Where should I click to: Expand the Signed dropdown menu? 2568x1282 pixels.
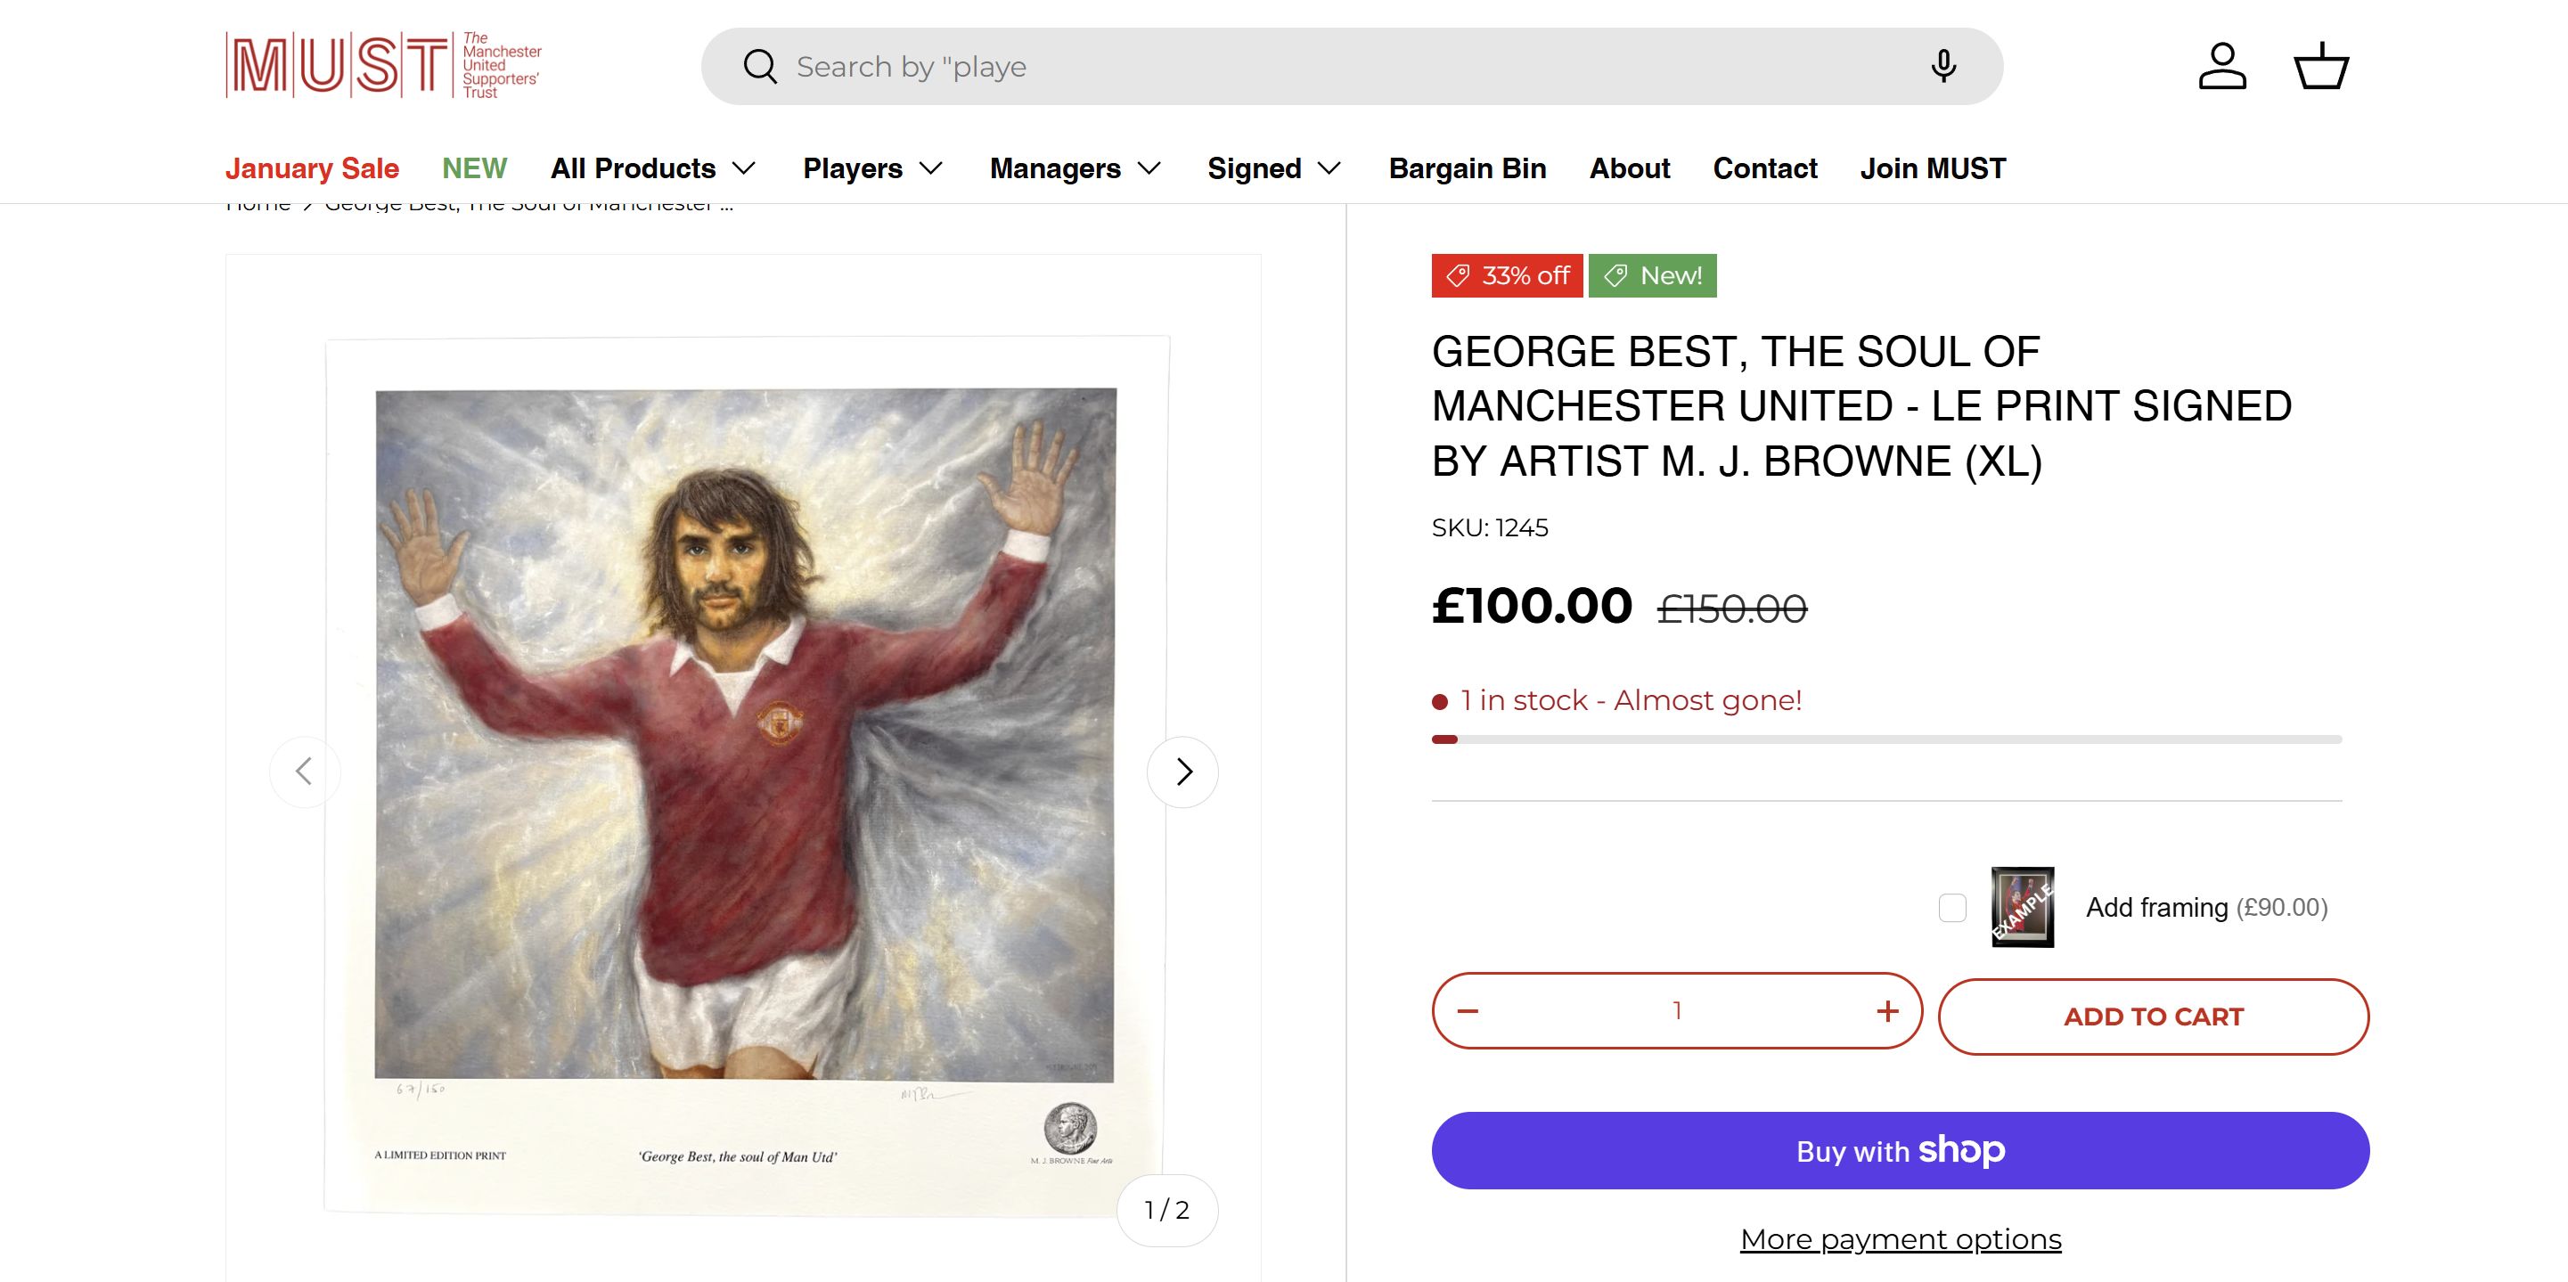[1273, 168]
